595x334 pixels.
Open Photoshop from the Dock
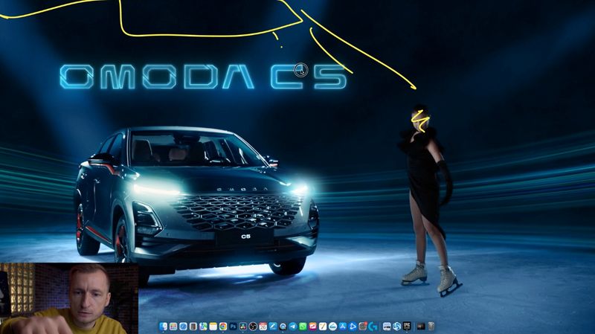click(x=233, y=327)
